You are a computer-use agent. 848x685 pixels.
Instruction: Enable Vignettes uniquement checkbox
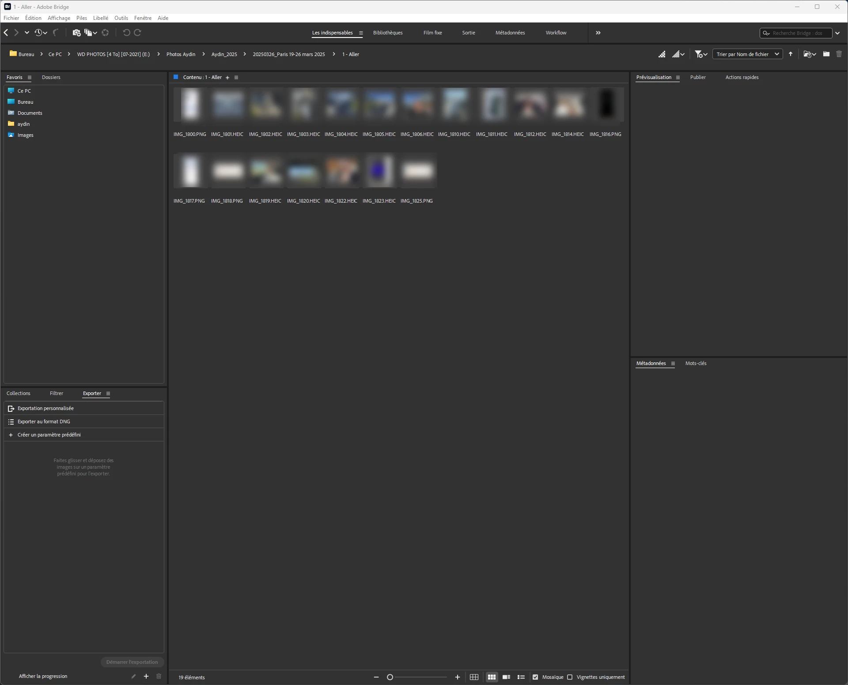click(x=570, y=677)
